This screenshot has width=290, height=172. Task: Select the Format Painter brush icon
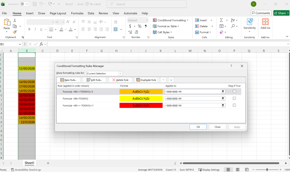(x=15, y=32)
